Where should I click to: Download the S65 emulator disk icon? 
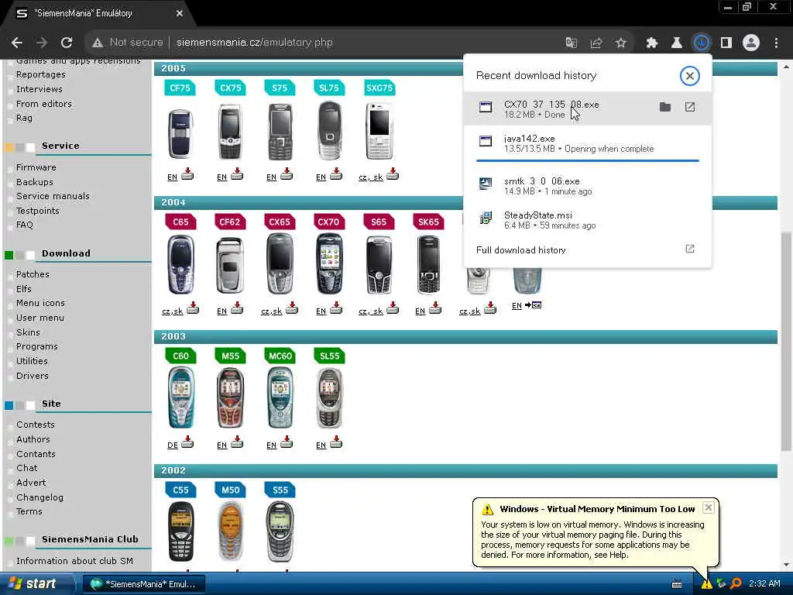click(393, 308)
